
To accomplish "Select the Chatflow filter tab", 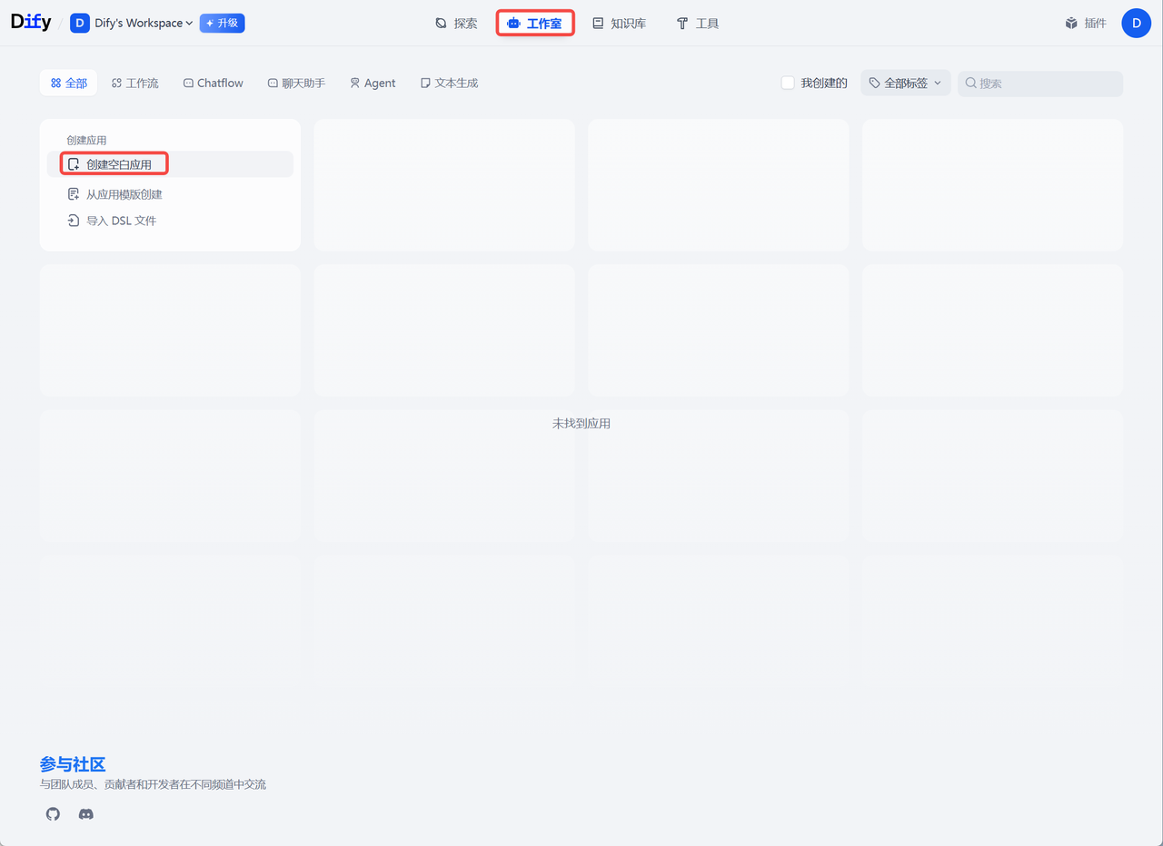I will [x=213, y=84].
